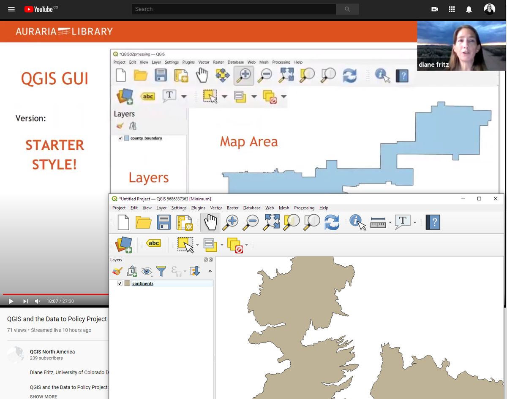Click Zoom Full extent arrows in Untitled Project window
507x399 pixels.
tap(271, 222)
